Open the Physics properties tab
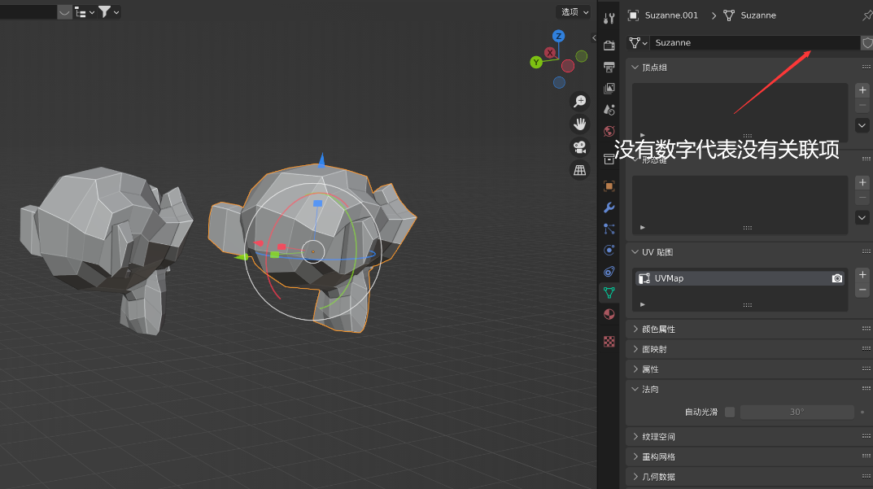The height and width of the screenshot is (489, 873). 609,250
